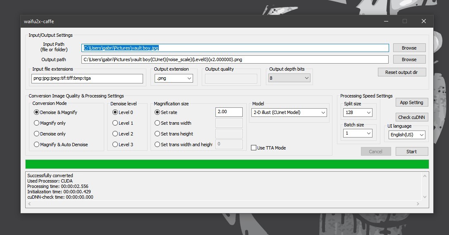Choose Magnify & Auto Denoise mode
Screen dimensions: 449x235
coord(37,145)
